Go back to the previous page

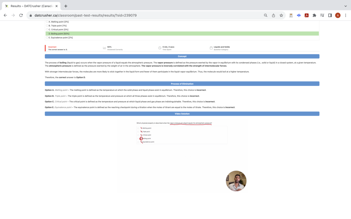[5, 15]
